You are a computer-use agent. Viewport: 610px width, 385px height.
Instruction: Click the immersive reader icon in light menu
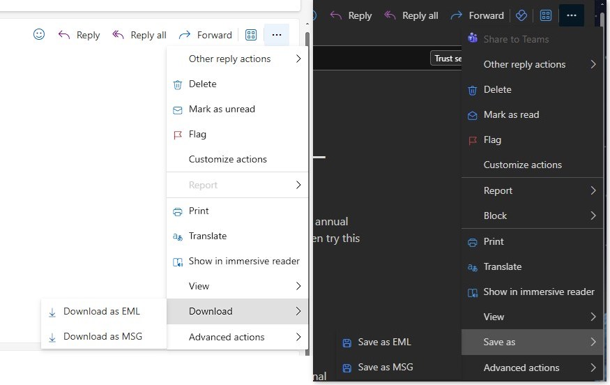point(177,262)
